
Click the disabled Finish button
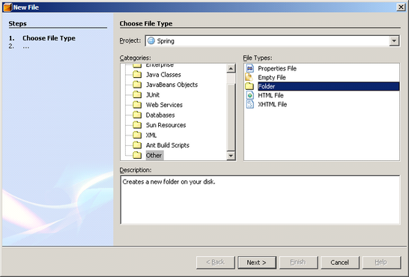pyautogui.click(x=298, y=263)
